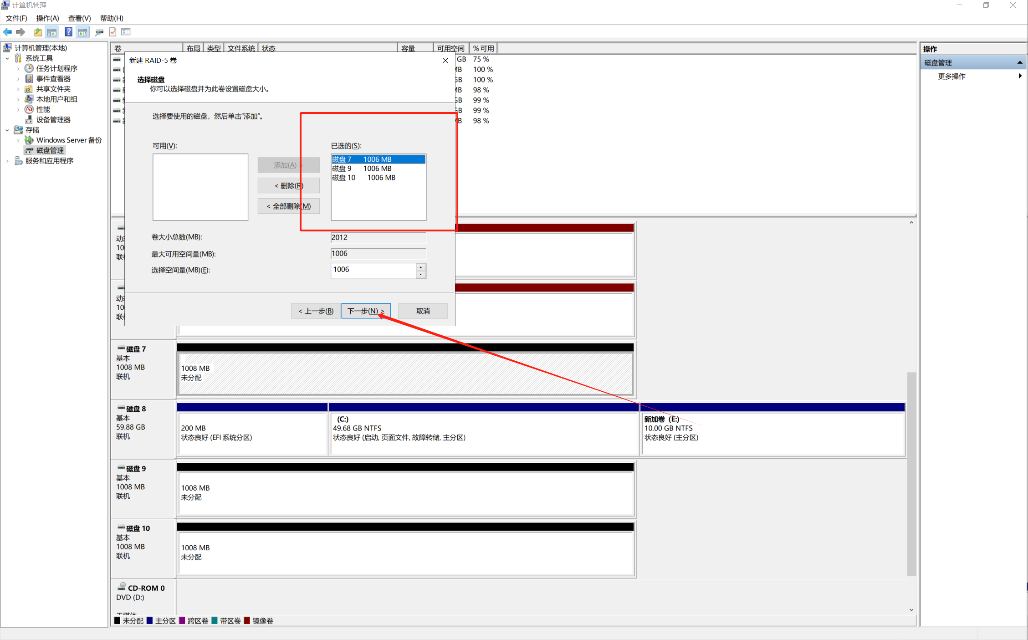The image size is (1028, 640).
Task: Click the checklist settings toolbar icon
Action: (126, 32)
